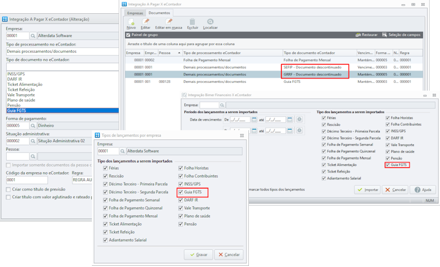
Task: Open calendar for second period end date
Action: (290, 130)
